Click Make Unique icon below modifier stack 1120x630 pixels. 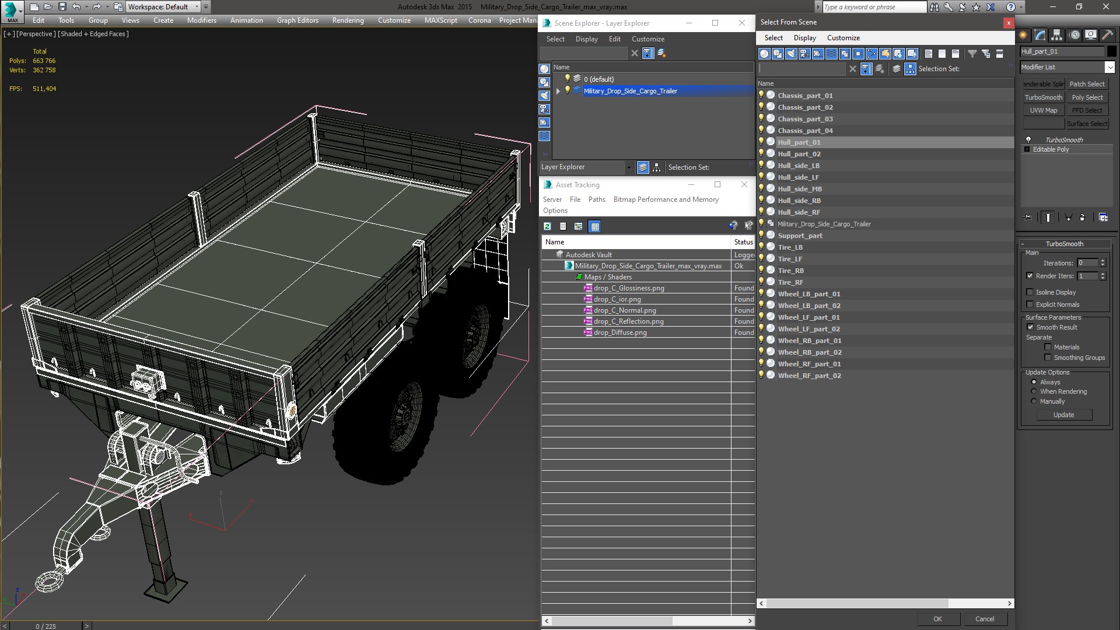point(1068,217)
